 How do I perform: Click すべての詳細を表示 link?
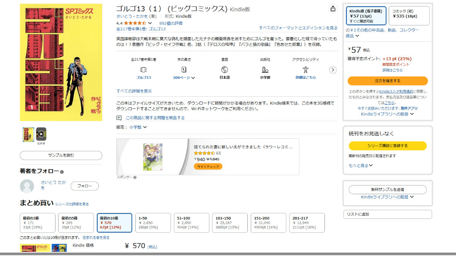point(134,91)
